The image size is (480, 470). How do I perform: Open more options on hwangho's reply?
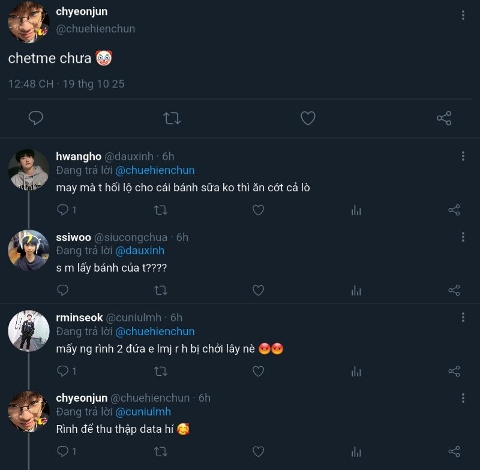pos(463,156)
